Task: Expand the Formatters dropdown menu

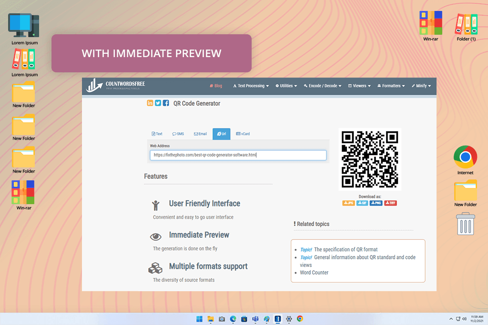Action: coord(391,86)
